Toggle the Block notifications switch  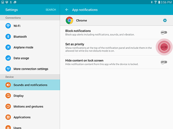[164, 32]
